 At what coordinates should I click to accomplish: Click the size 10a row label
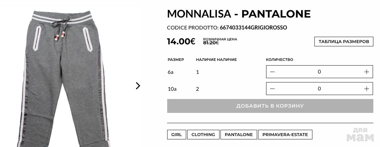172,89
